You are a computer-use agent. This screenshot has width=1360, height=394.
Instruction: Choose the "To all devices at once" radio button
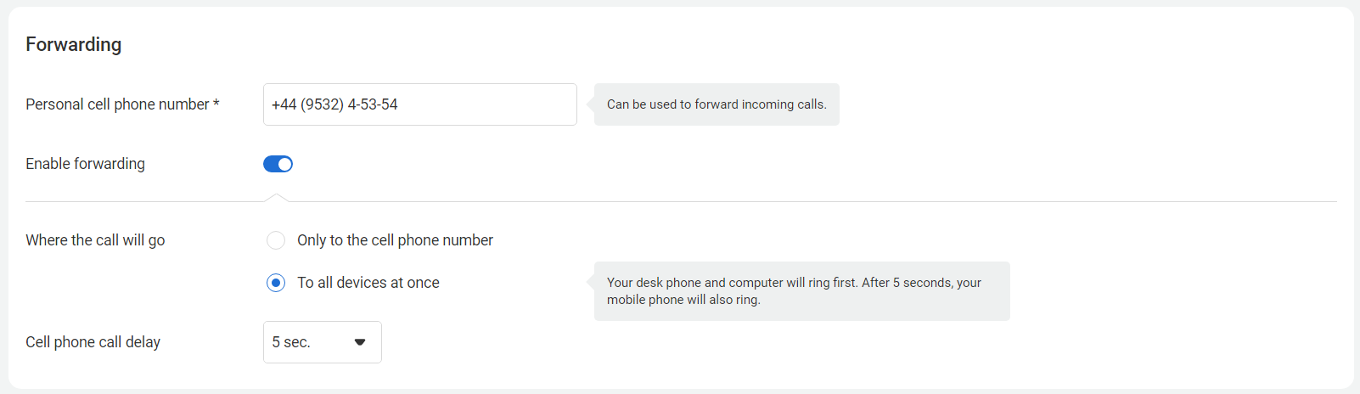[276, 283]
